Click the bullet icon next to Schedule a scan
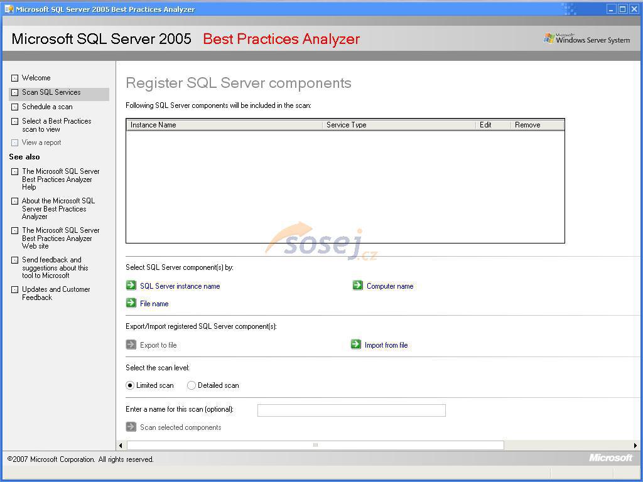 (15, 107)
